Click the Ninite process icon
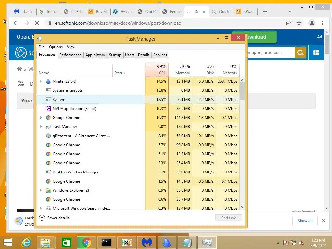Image resolution: width=332 pixels, height=249 pixels. (x=48, y=81)
